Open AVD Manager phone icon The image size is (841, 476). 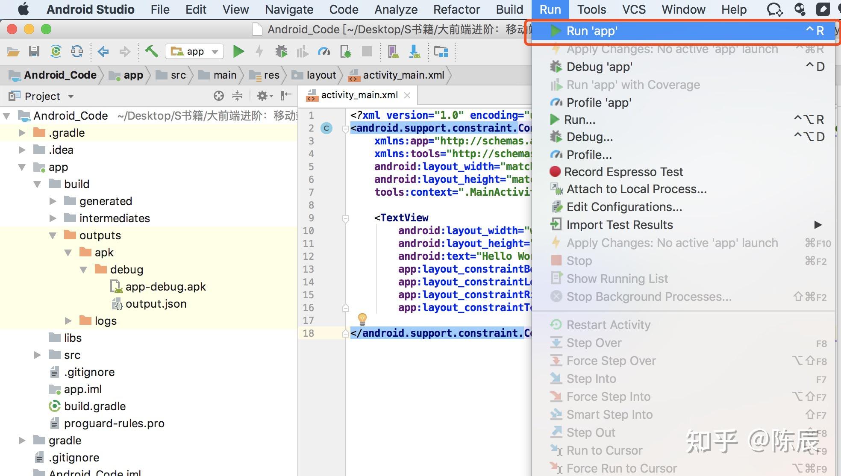click(x=393, y=52)
